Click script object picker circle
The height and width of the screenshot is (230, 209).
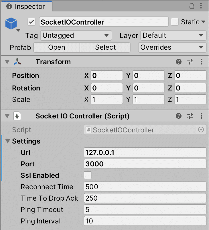(201, 130)
